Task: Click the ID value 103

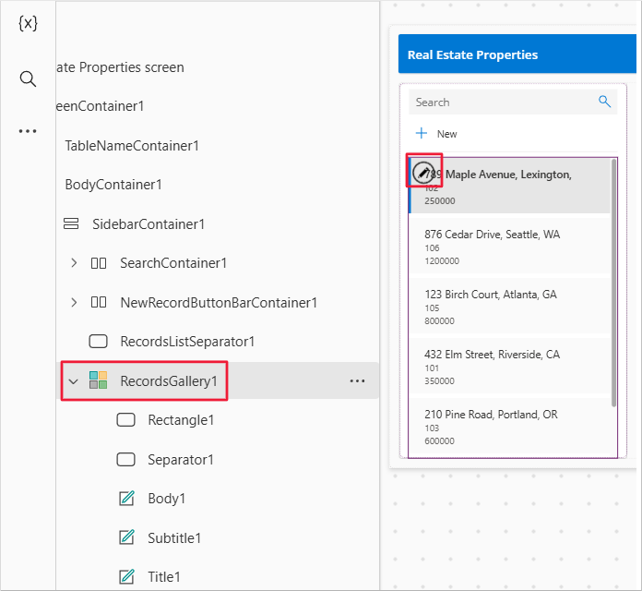Action: click(x=432, y=428)
